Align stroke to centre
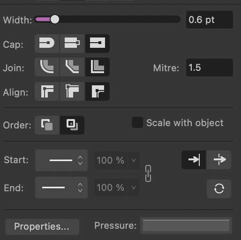Image resolution: width=241 pixels, height=240 pixels. coord(47,91)
